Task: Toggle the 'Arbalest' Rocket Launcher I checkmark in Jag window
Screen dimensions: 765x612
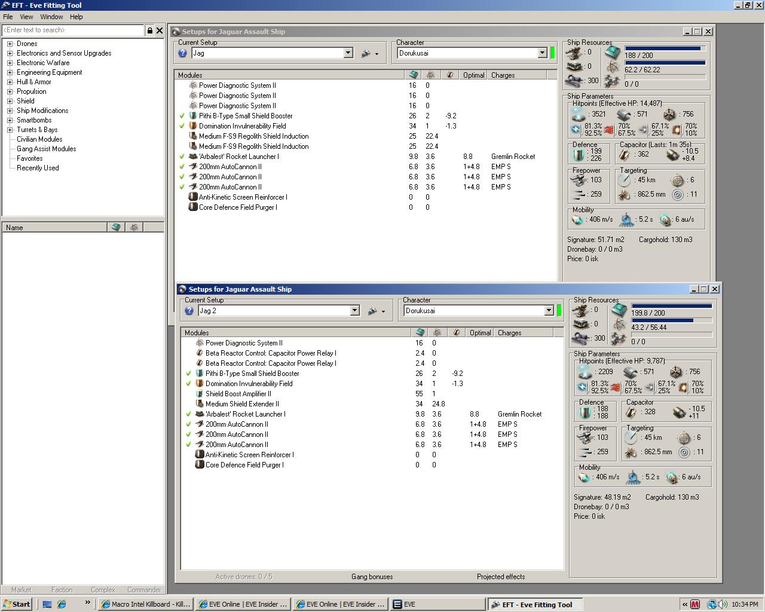Action: (x=182, y=157)
